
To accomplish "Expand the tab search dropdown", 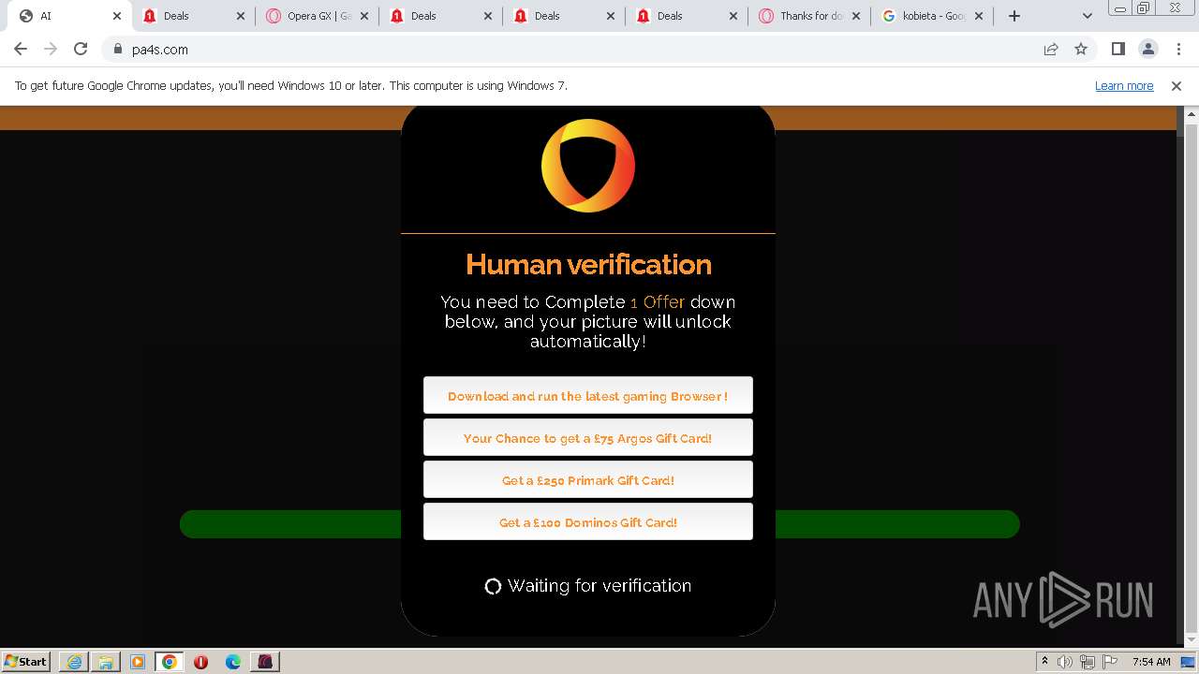I will pos(1087,16).
